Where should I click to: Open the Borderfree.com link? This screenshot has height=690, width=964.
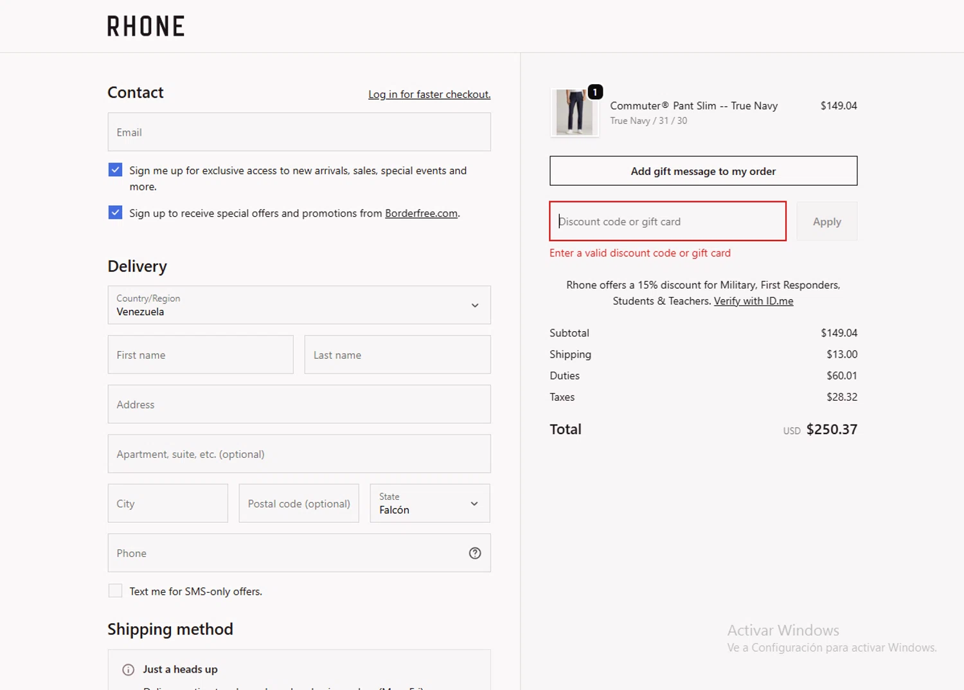[x=422, y=213]
